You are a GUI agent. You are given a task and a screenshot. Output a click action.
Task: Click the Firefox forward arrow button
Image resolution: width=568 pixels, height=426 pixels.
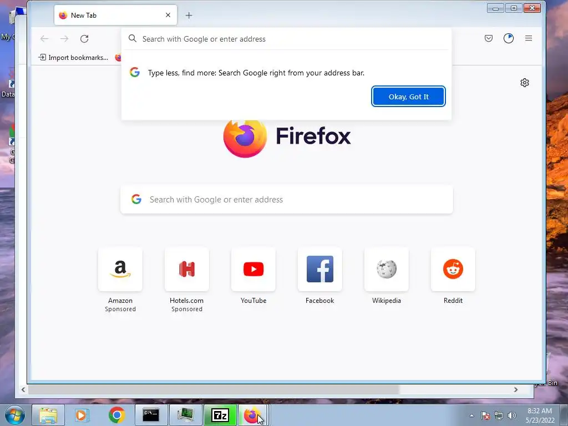(x=64, y=39)
